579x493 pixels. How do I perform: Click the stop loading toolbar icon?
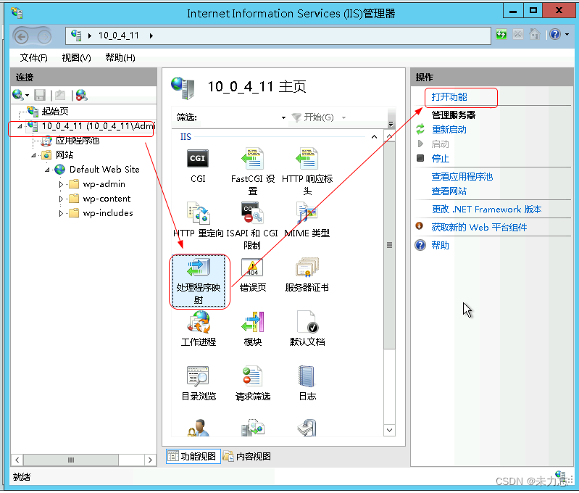pos(517,34)
